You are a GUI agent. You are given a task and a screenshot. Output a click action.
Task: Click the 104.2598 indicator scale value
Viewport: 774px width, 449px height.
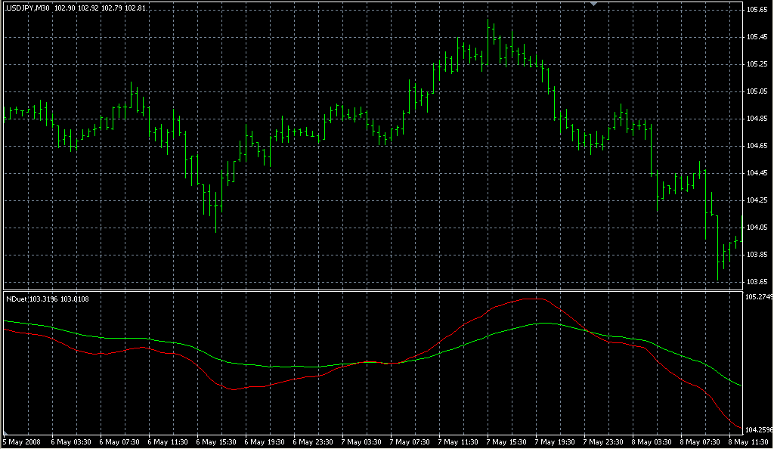point(758,429)
